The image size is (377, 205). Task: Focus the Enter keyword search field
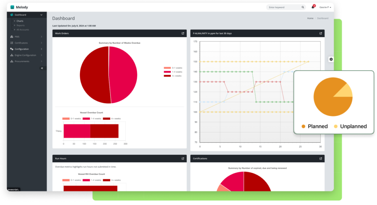[286, 7]
